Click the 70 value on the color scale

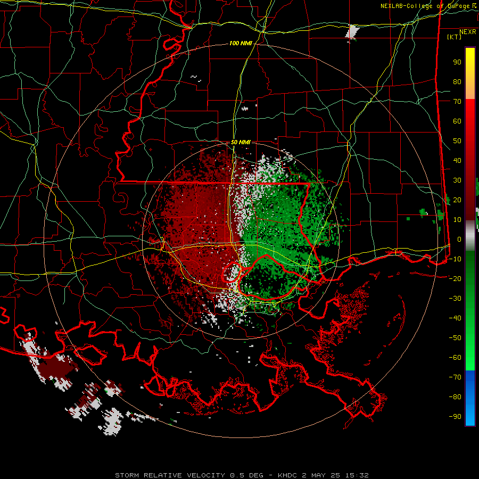[x=457, y=102]
